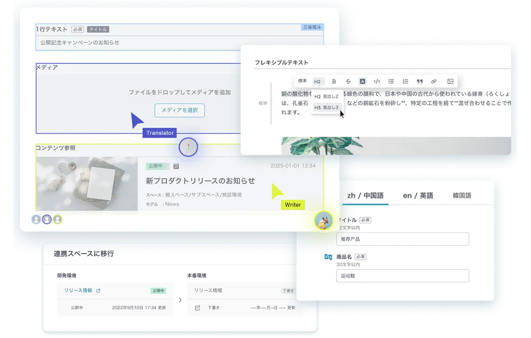Open the link insert option in toolbar
Viewport: 531px width, 338px height.
pos(435,81)
